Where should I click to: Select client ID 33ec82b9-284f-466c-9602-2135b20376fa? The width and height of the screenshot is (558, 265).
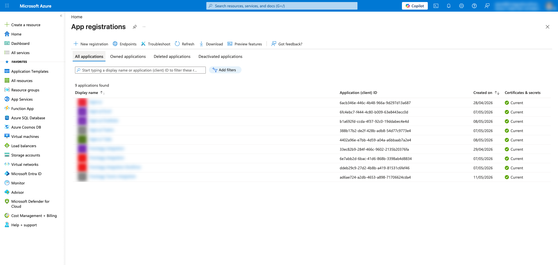tap(374, 149)
